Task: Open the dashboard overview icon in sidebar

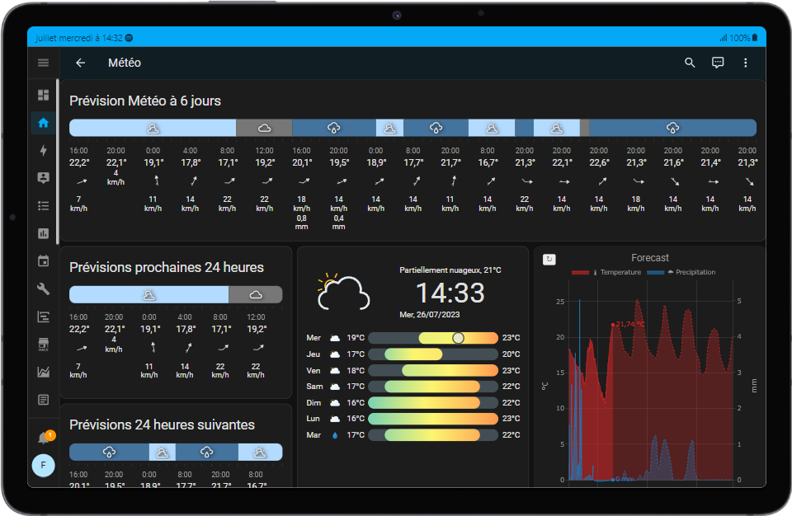Action: click(44, 95)
